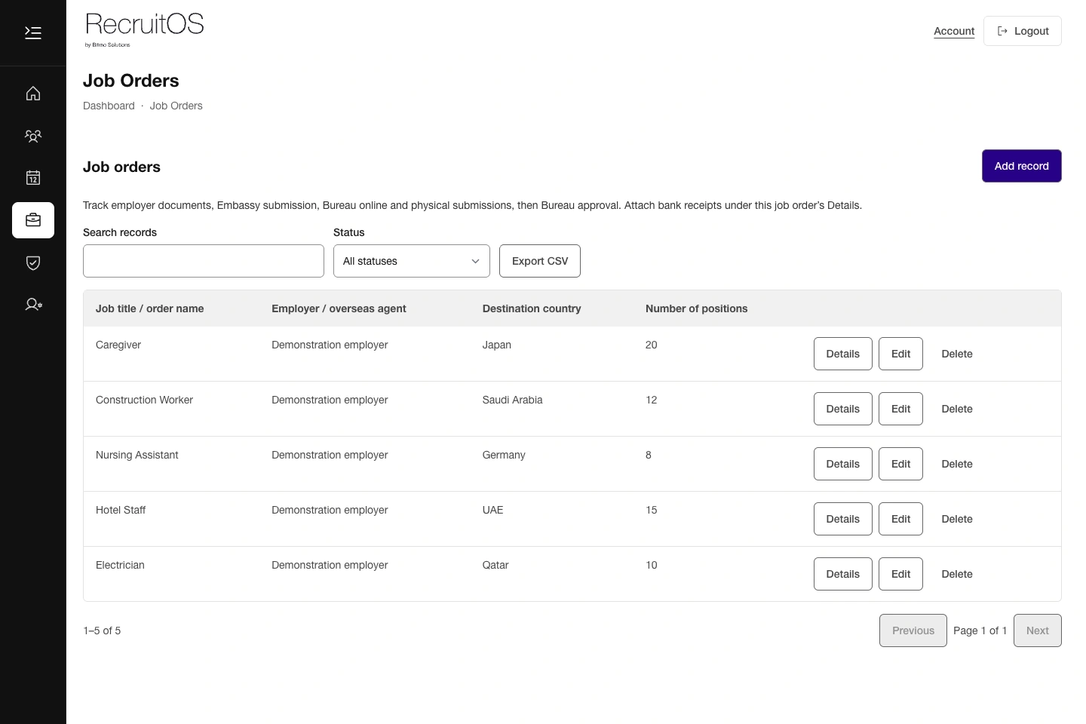The height and width of the screenshot is (724, 1086).
Task: Edit the Hotel Staff order
Action: point(900,519)
